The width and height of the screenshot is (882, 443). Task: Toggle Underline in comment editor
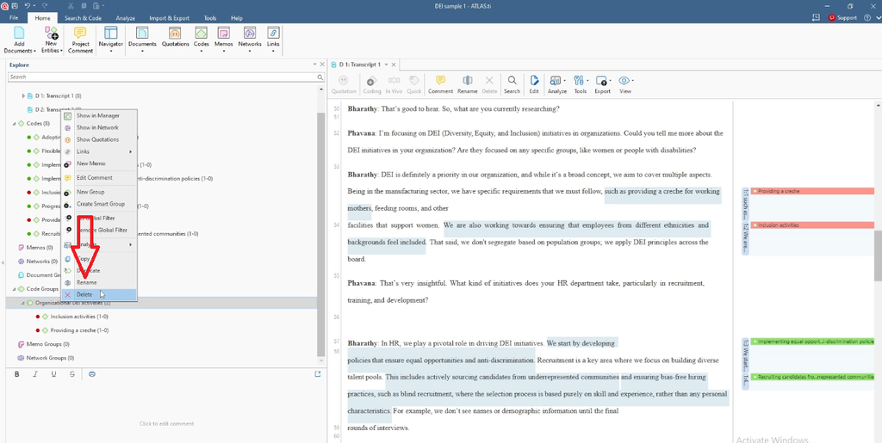[53, 374]
